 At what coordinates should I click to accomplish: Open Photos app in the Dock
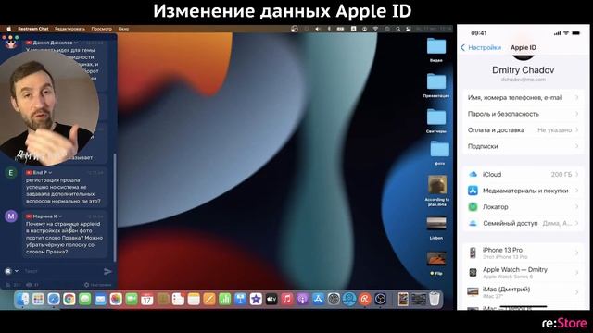point(116,300)
